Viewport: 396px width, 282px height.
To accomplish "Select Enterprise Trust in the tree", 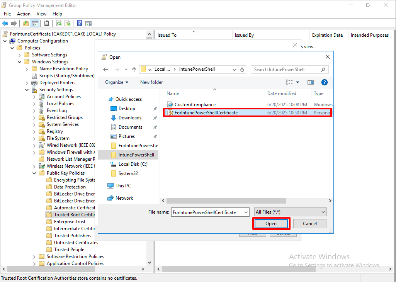I will click(70, 222).
